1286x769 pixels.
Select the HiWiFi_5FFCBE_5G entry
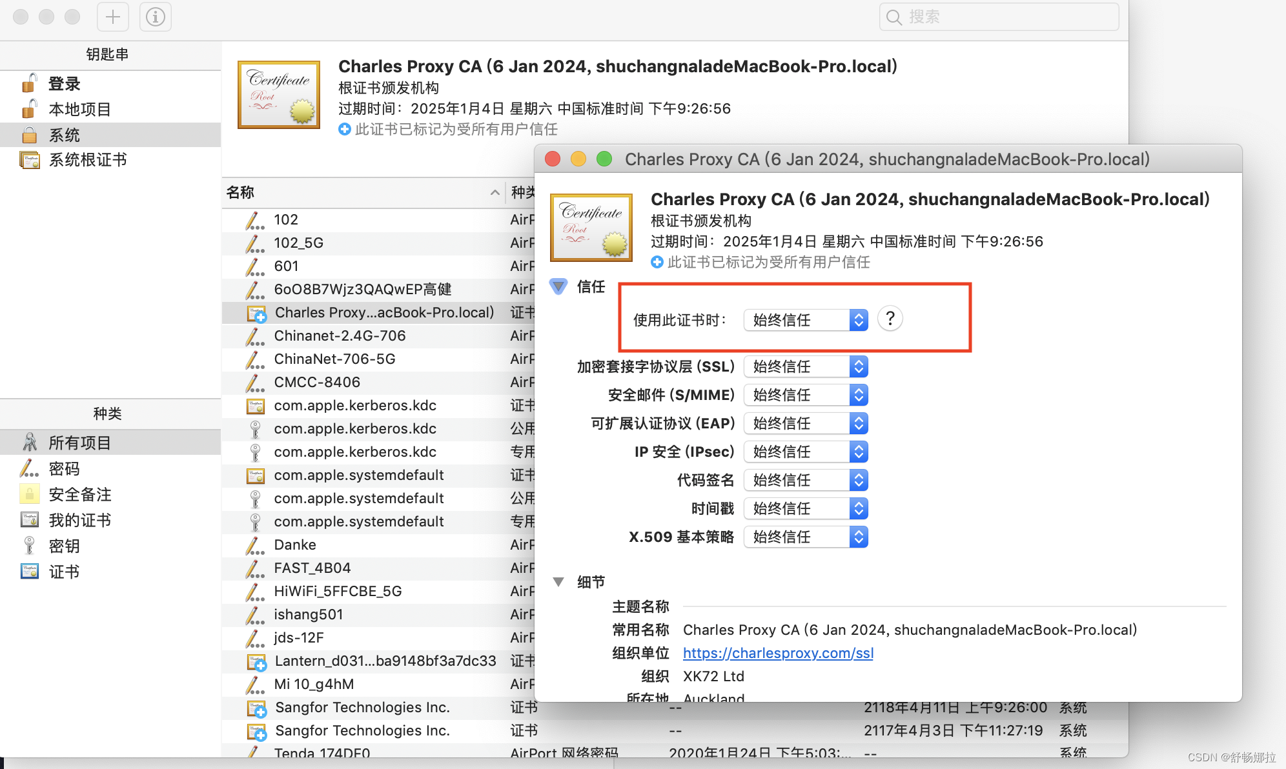coord(378,591)
